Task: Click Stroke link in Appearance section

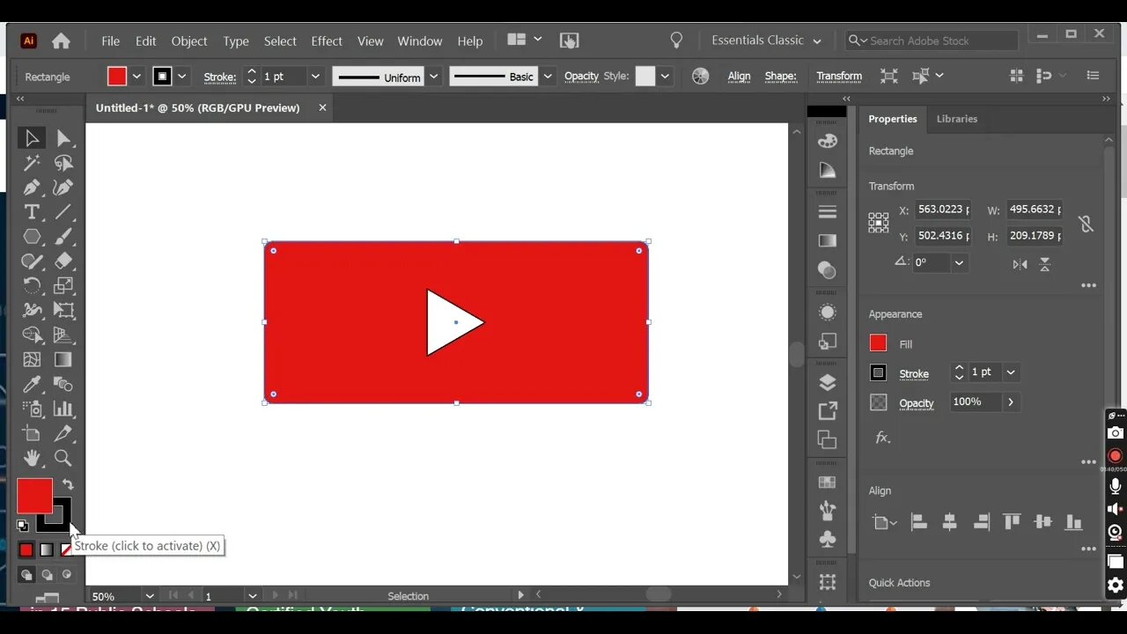Action: pos(914,373)
